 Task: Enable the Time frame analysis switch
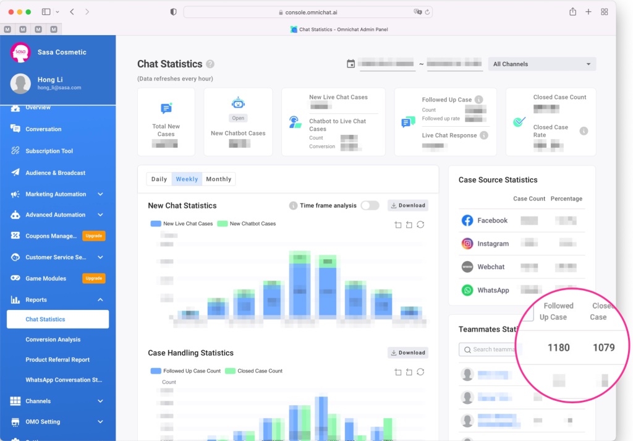[370, 205]
